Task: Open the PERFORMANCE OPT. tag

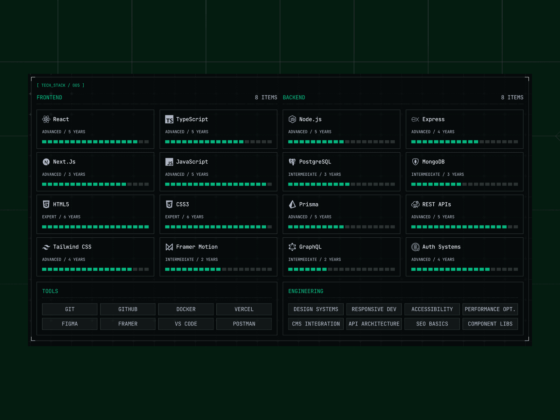Action: (x=490, y=309)
